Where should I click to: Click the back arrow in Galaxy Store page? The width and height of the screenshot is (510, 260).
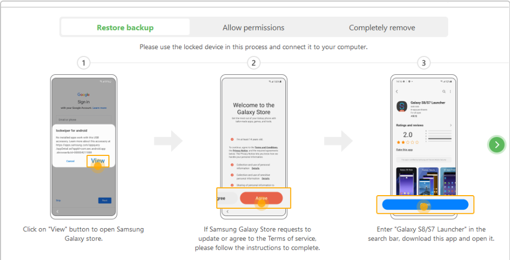pyautogui.click(x=397, y=92)
